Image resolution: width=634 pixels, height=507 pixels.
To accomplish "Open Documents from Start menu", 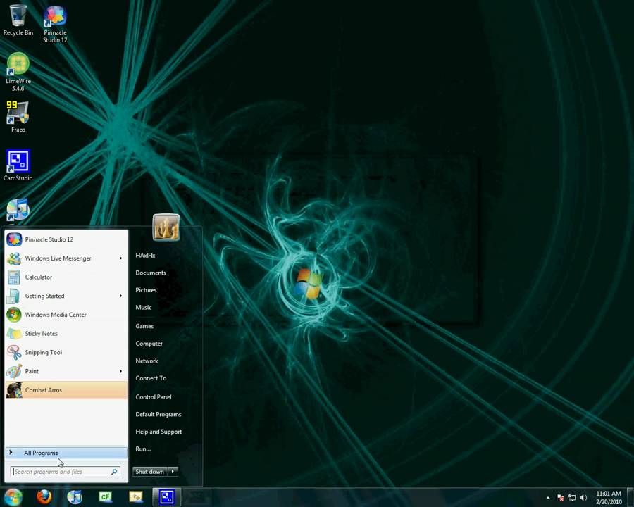I will [151, 273].
